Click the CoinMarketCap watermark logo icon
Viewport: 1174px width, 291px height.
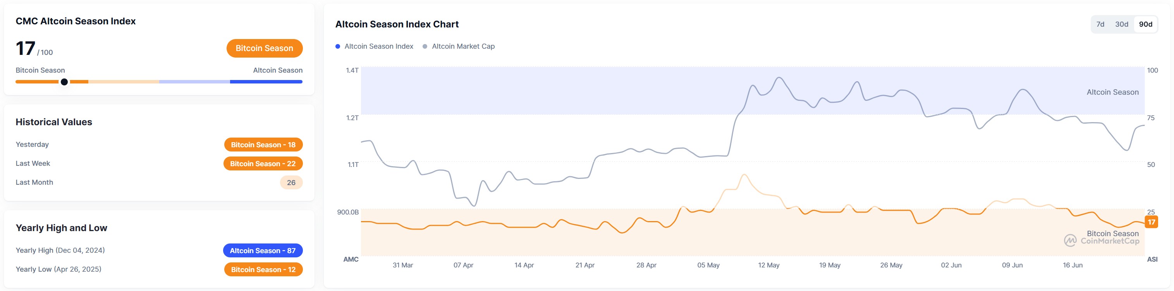coord(1070,240)
